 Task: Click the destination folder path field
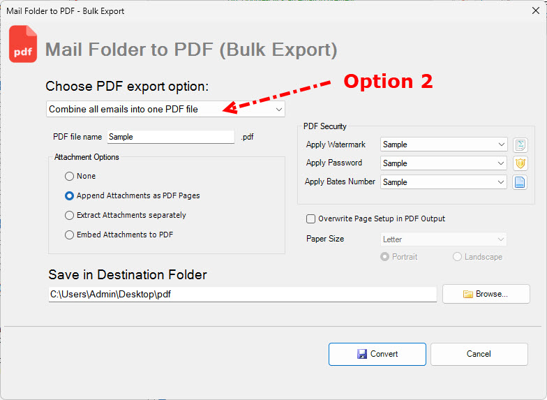[241, 295]
